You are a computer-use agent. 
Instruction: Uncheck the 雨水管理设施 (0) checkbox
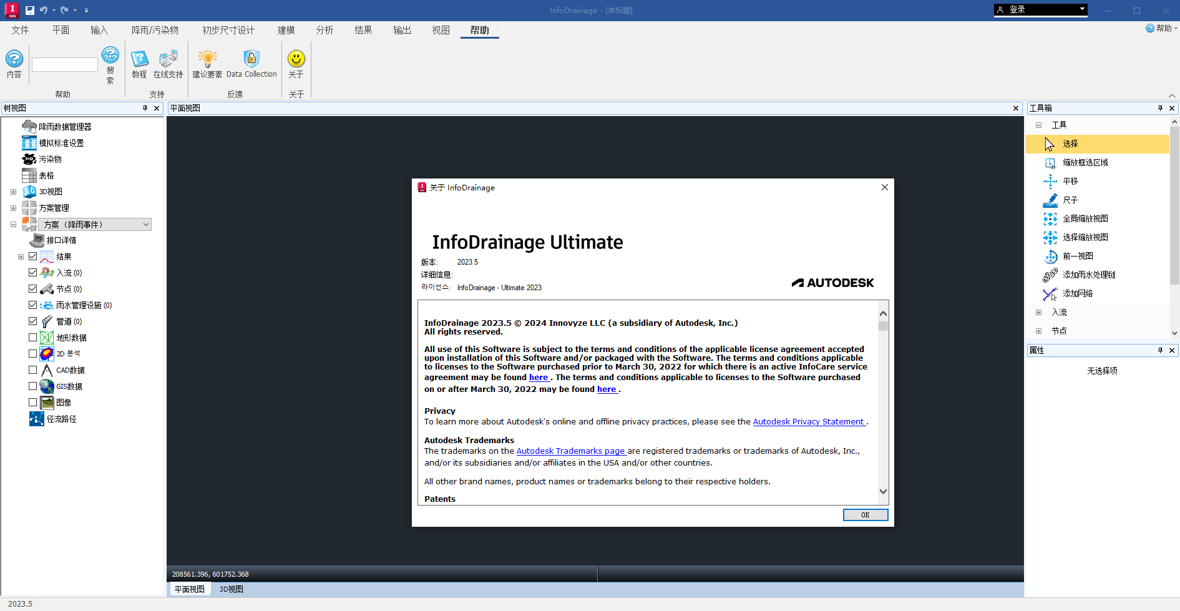(33, 305)
